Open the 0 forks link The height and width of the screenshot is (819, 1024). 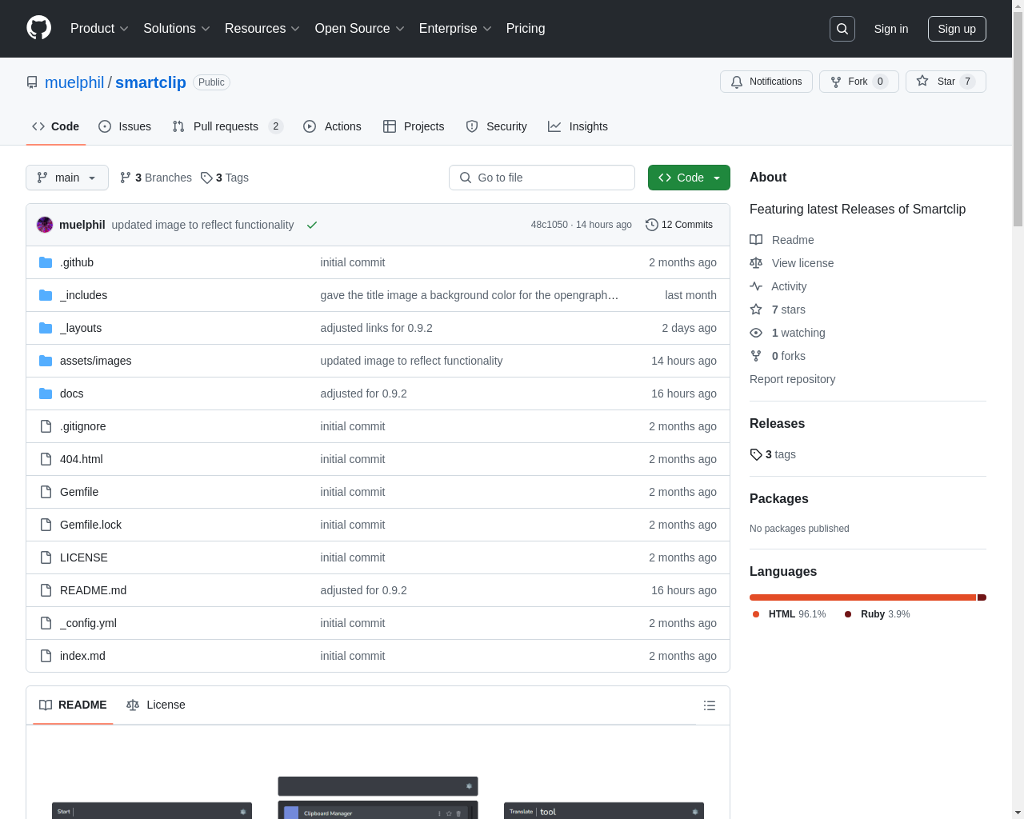pyautogui.click(x=778, y=356)
